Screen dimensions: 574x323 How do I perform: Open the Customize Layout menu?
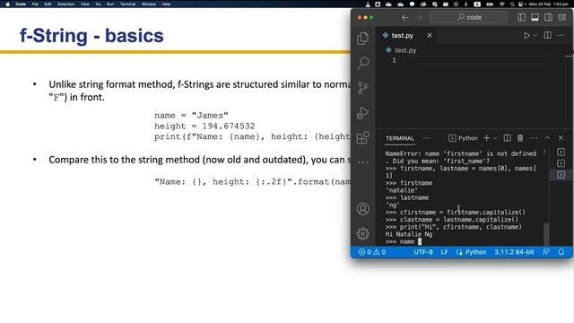(562, 17)
